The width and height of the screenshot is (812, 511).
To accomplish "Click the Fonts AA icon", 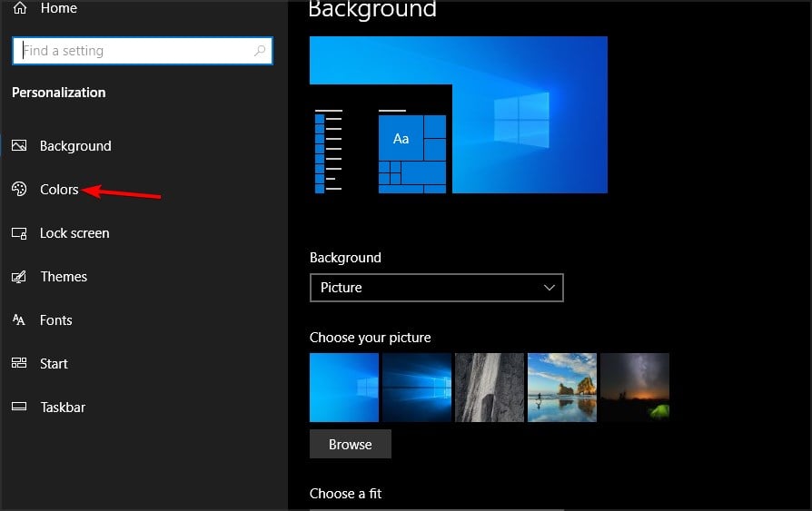I will tap(19, 319).
